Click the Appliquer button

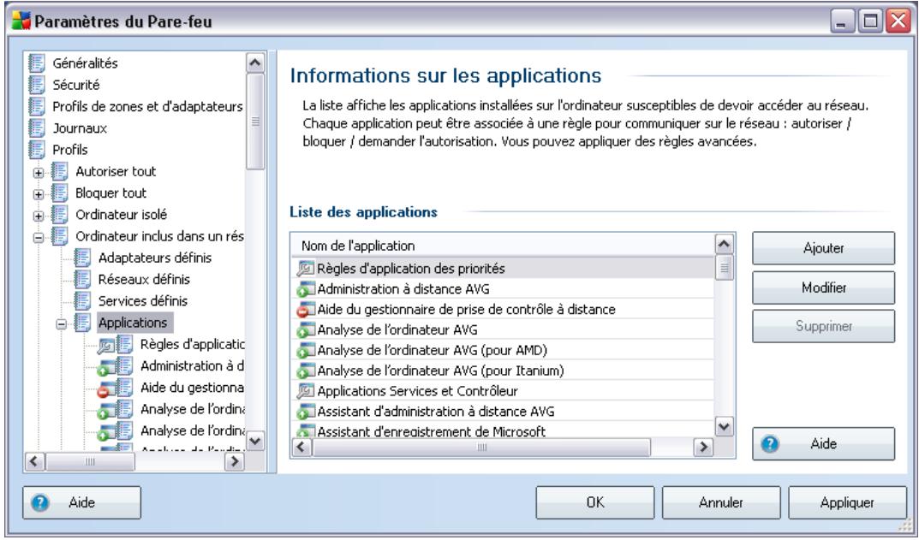point(847,502)
